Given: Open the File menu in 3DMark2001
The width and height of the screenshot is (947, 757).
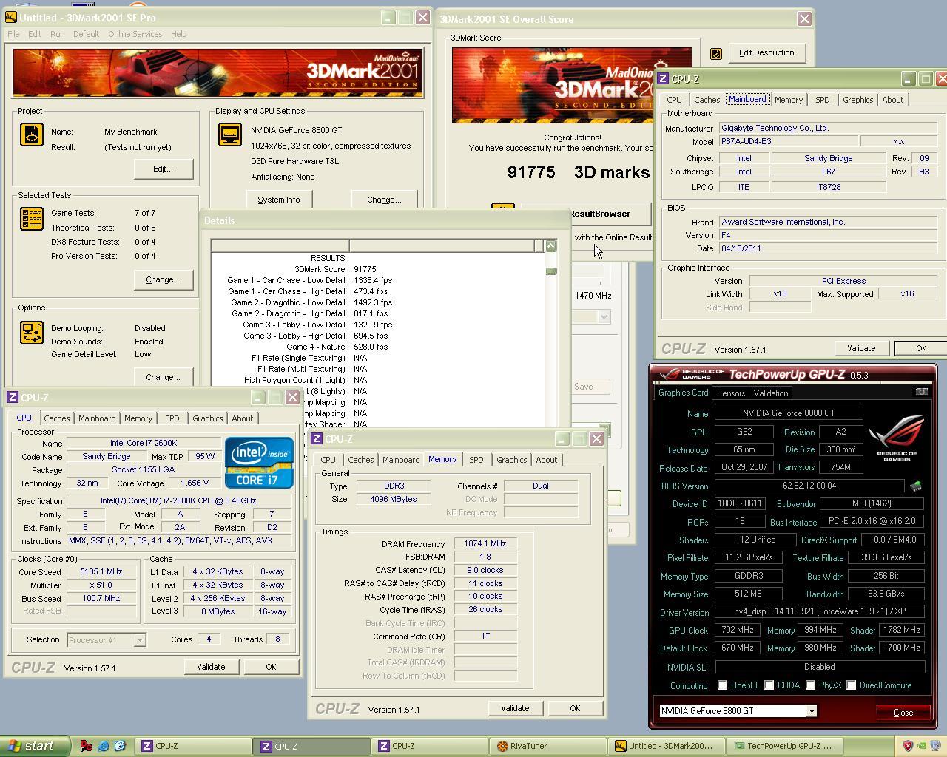Looking at the screenshot, I should (x=13, y=34).
